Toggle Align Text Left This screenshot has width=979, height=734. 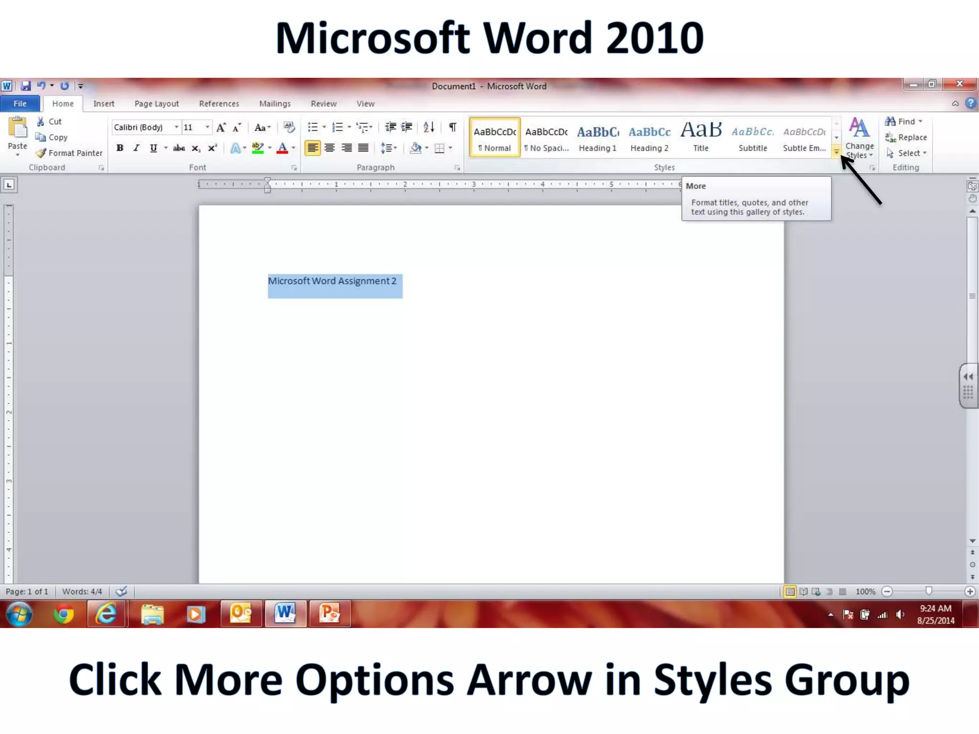[x=313, y=148]
